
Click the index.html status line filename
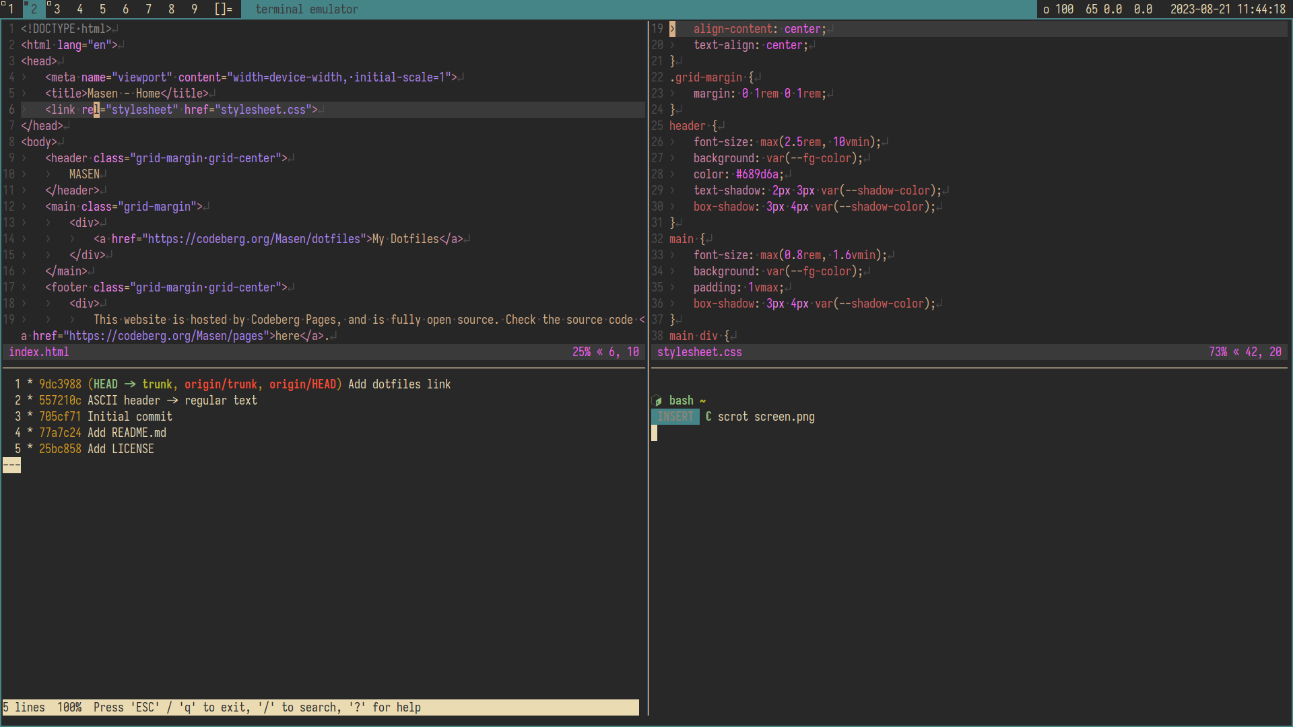[x=38, y=352]
